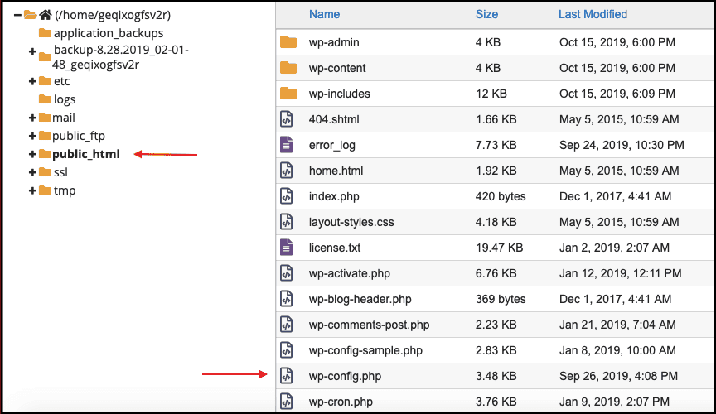
Task: Sort files by the Size column
Action: click(x=486, y=14)
